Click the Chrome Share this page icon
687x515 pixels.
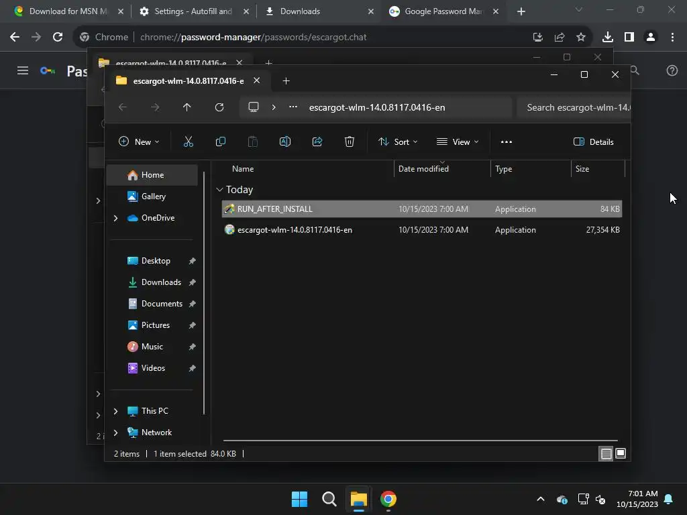(560, 38)
